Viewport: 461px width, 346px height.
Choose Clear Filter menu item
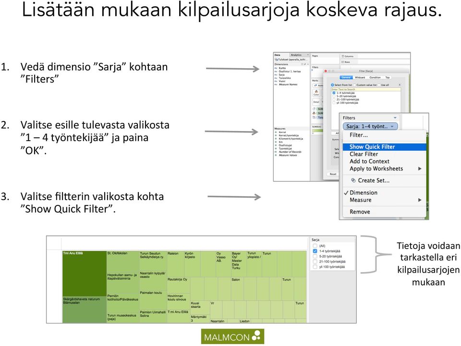385,154
